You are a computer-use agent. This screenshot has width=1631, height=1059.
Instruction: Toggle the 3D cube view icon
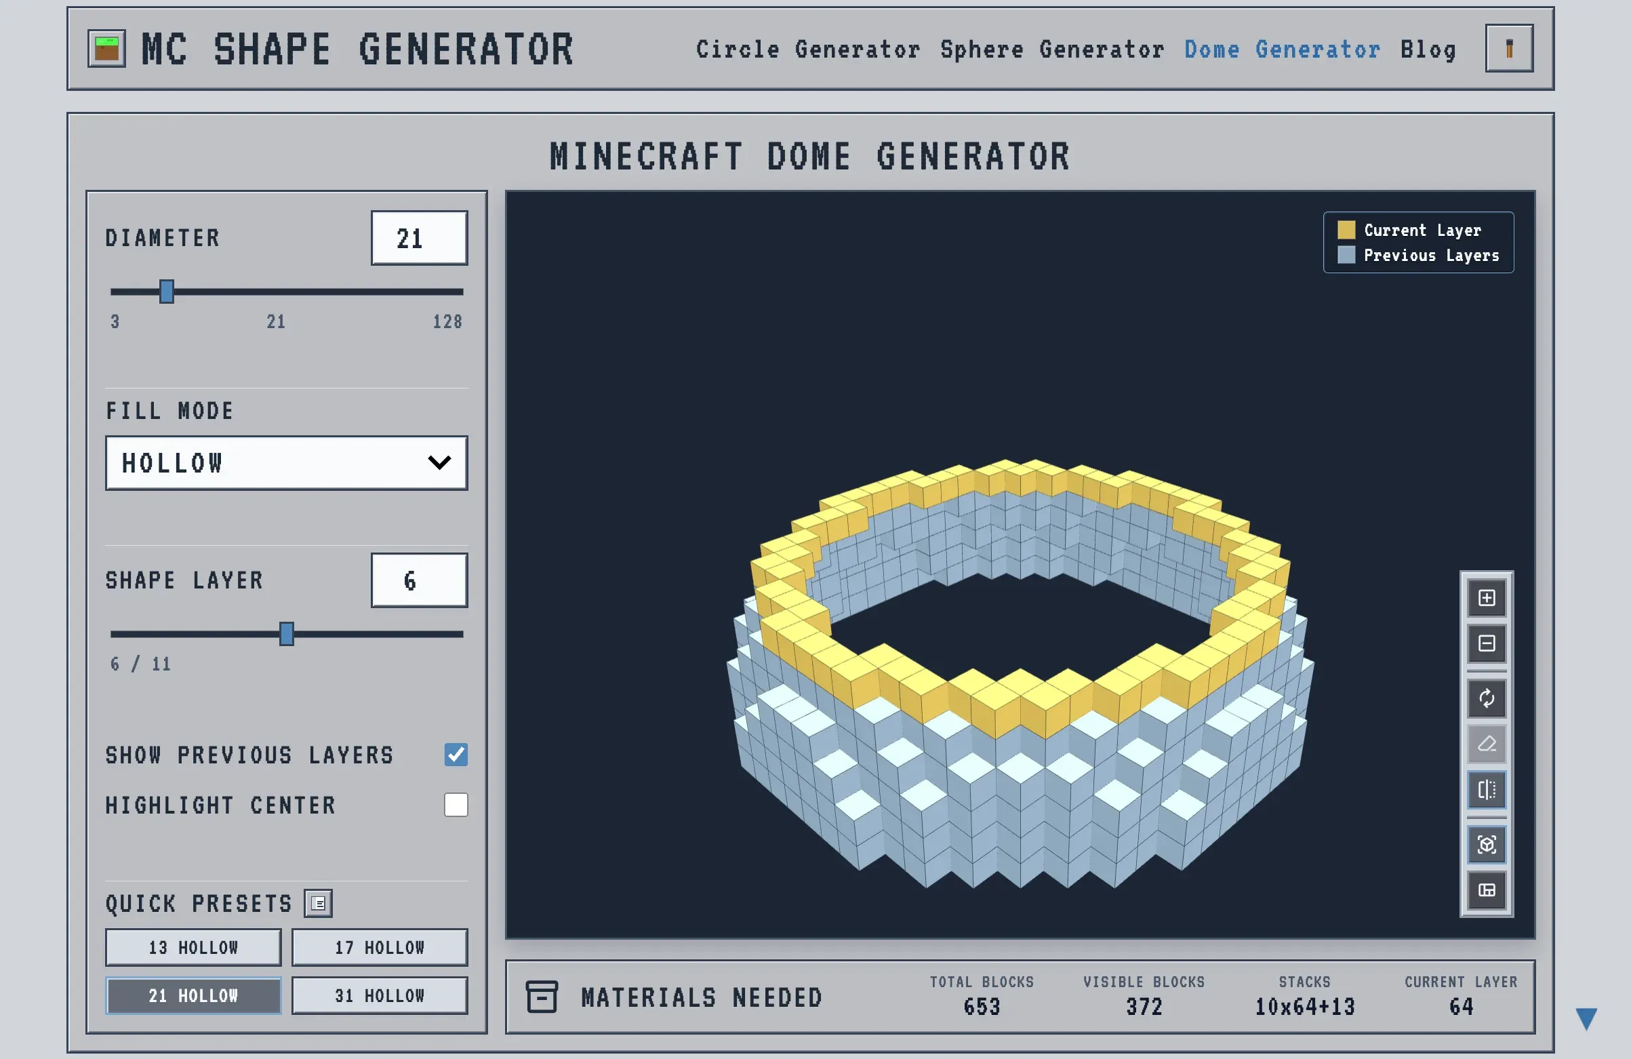(x=1486, y=845)
